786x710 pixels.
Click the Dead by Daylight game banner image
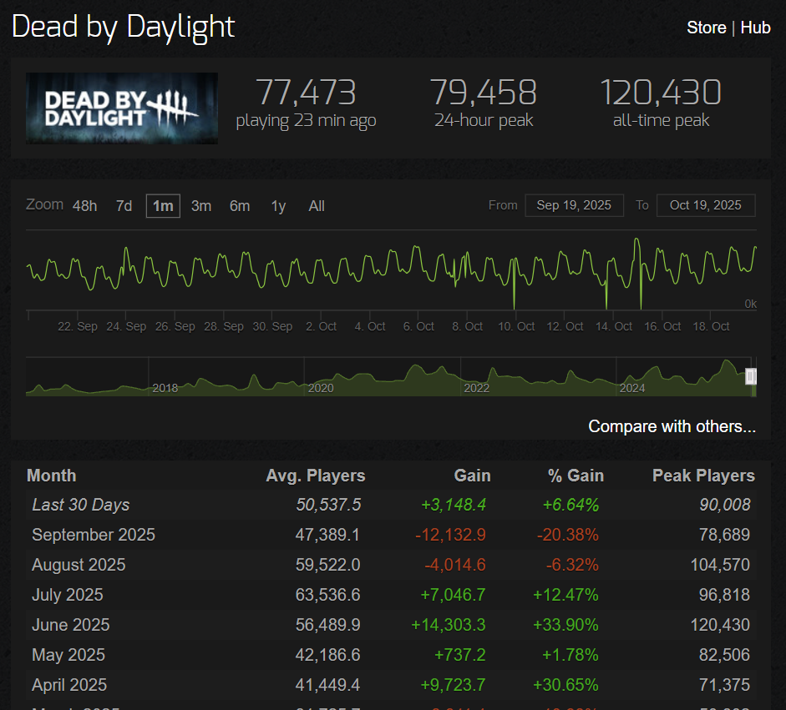pyautogui.click(x=122, y=108)
